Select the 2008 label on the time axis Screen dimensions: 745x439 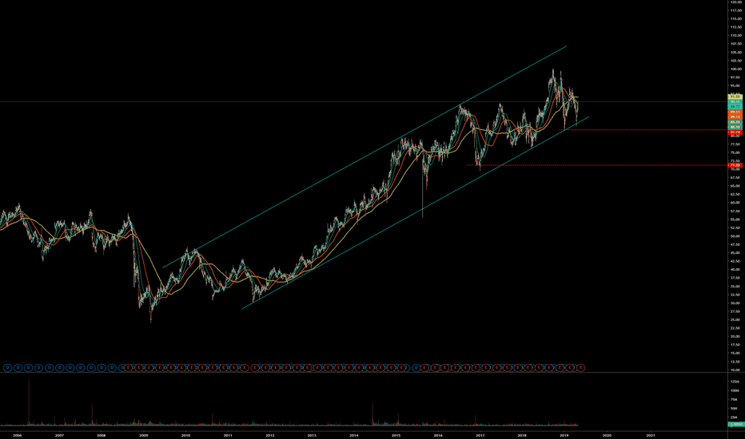point(102,435)
